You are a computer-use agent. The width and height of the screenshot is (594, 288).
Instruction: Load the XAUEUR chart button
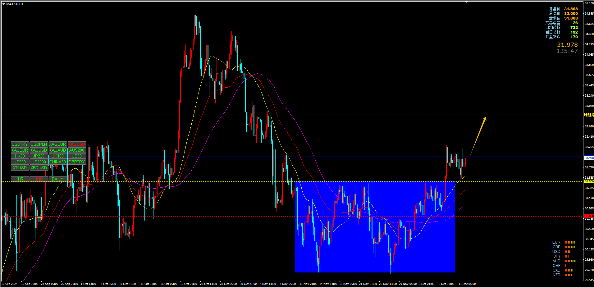point(20,150)
